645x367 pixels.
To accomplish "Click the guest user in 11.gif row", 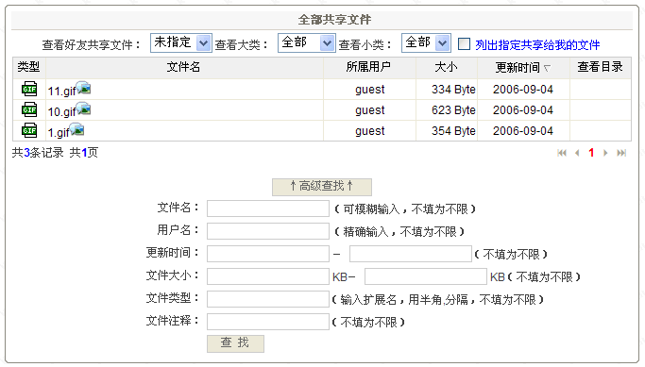I will tap(370, 90).
